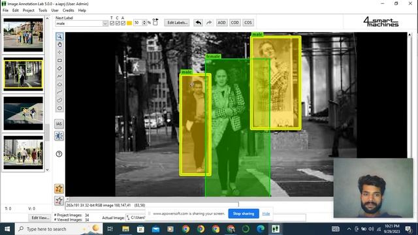
Task: Click the undo arrow button
Action: (x=198, y=23)
